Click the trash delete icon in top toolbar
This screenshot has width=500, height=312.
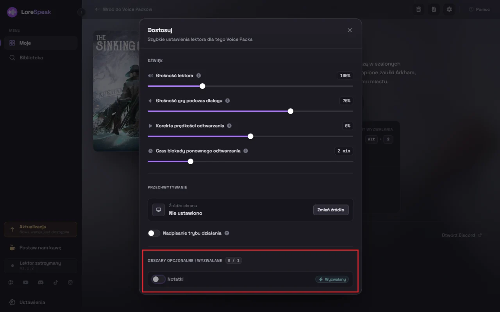tap(419, 9)
